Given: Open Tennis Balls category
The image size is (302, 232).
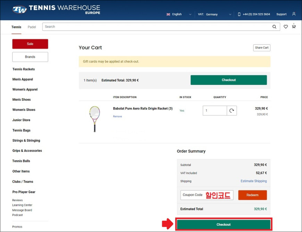Looking at the screenshot, I should 21,161.
